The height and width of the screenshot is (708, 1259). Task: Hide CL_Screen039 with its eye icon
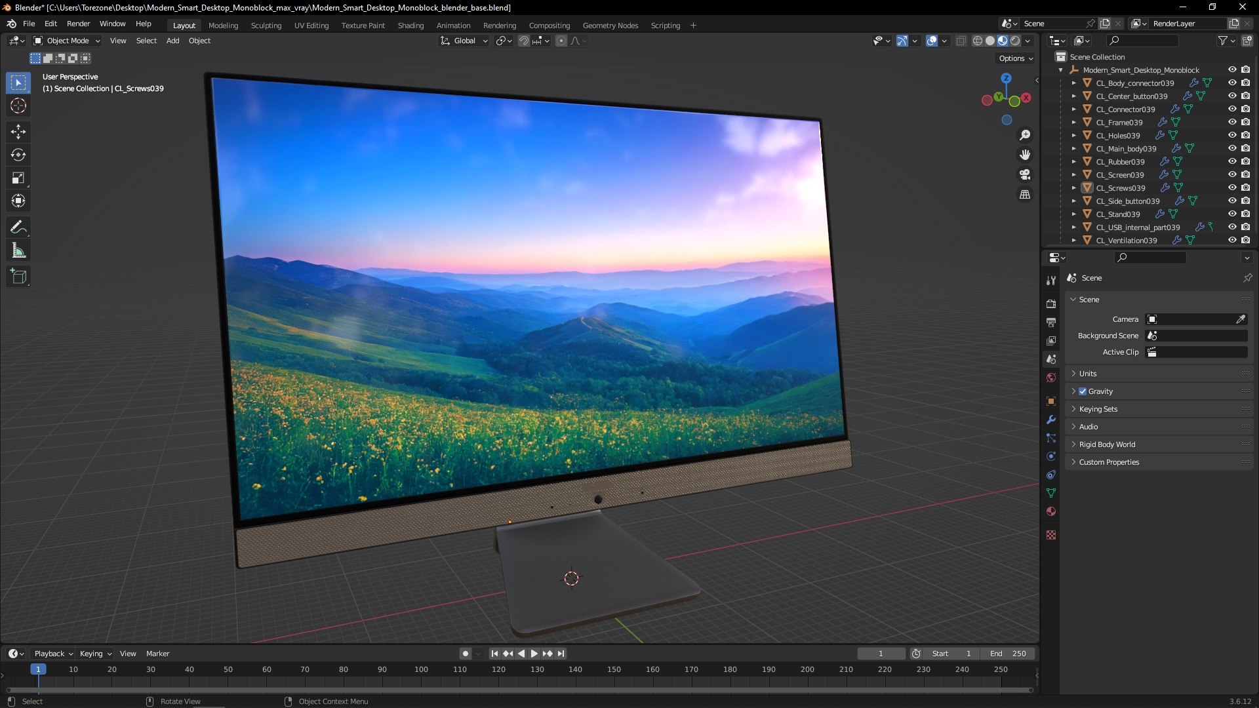(1232, 175)
